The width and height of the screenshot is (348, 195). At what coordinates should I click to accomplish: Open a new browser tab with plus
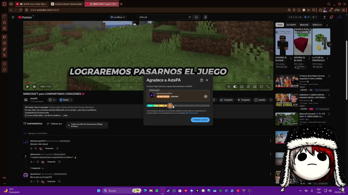pos(121,4)
